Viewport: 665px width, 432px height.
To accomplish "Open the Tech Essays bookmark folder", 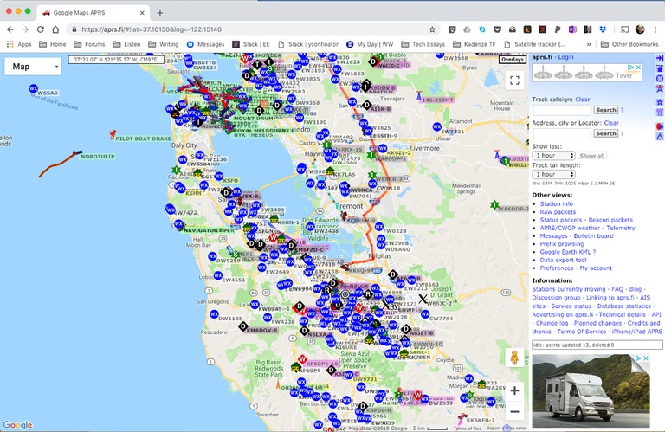I will [423, 44].
